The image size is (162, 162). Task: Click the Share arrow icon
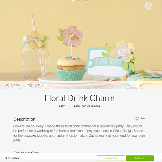pos(7,85)
